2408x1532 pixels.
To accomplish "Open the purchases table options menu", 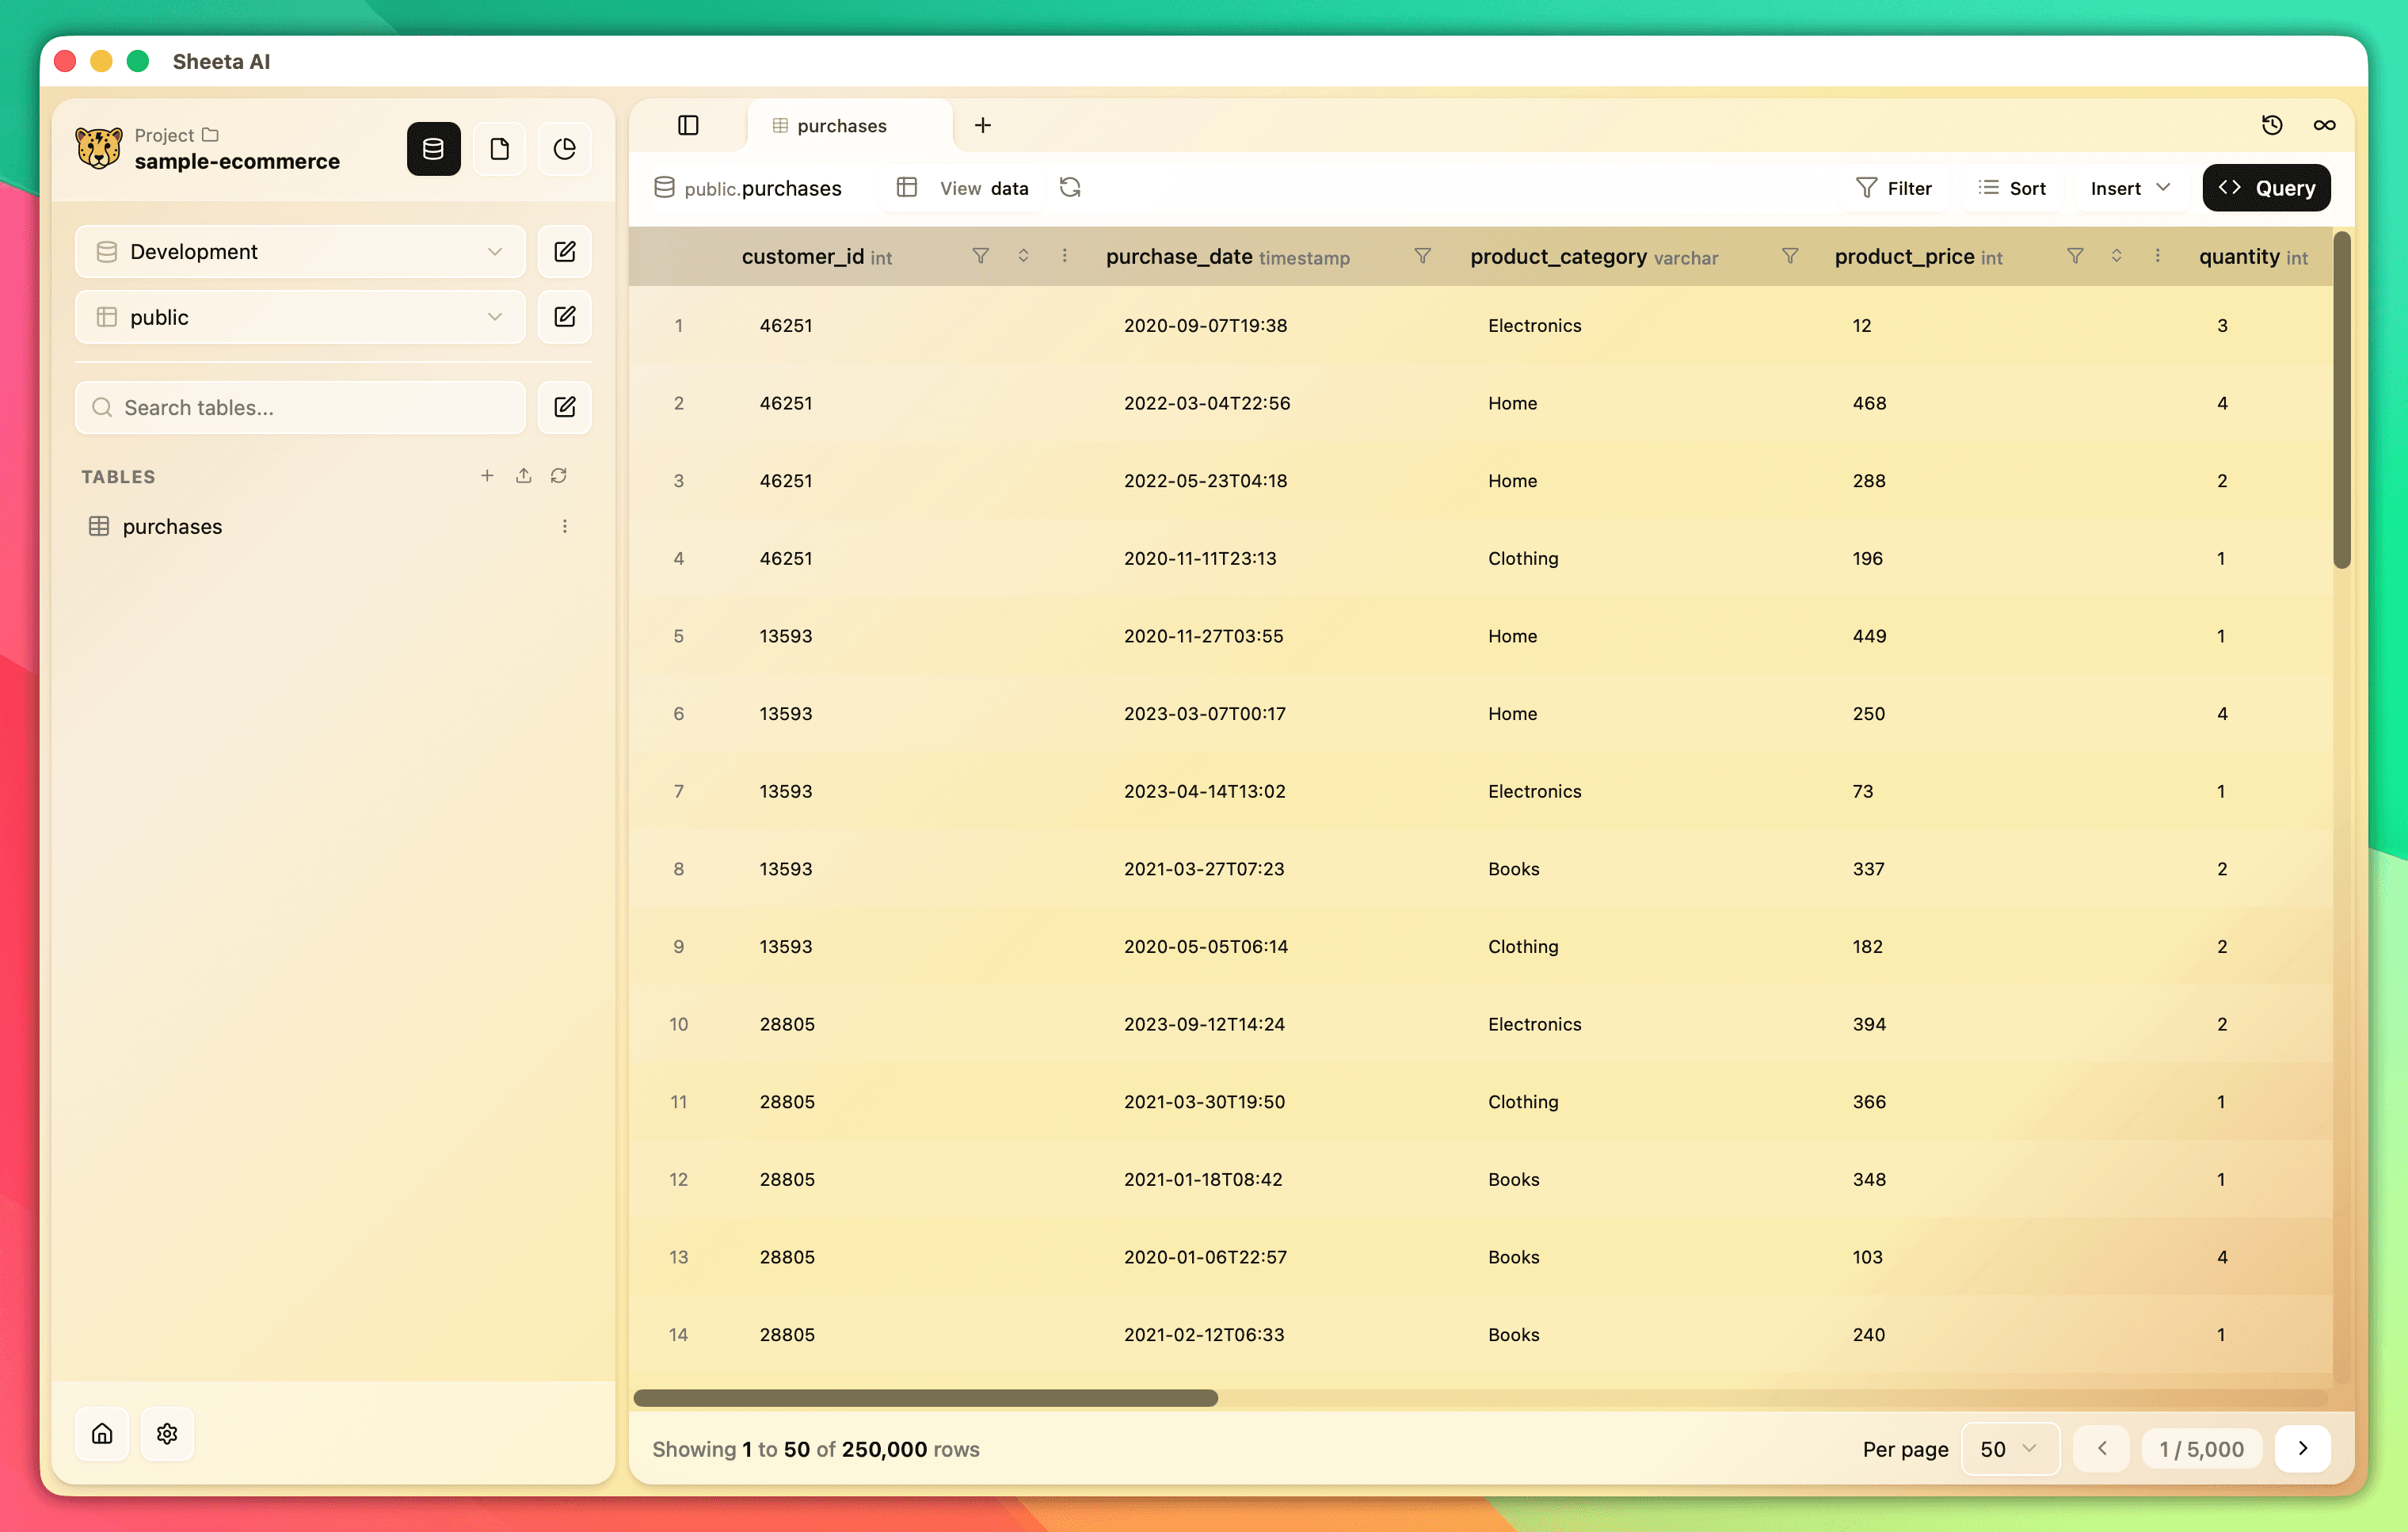I will click(x=565, y=525).
